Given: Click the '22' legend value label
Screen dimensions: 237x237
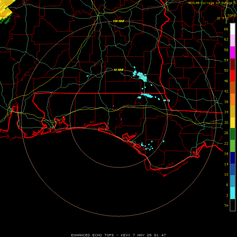Looking at the screenshot, I should tap(226, 143).
